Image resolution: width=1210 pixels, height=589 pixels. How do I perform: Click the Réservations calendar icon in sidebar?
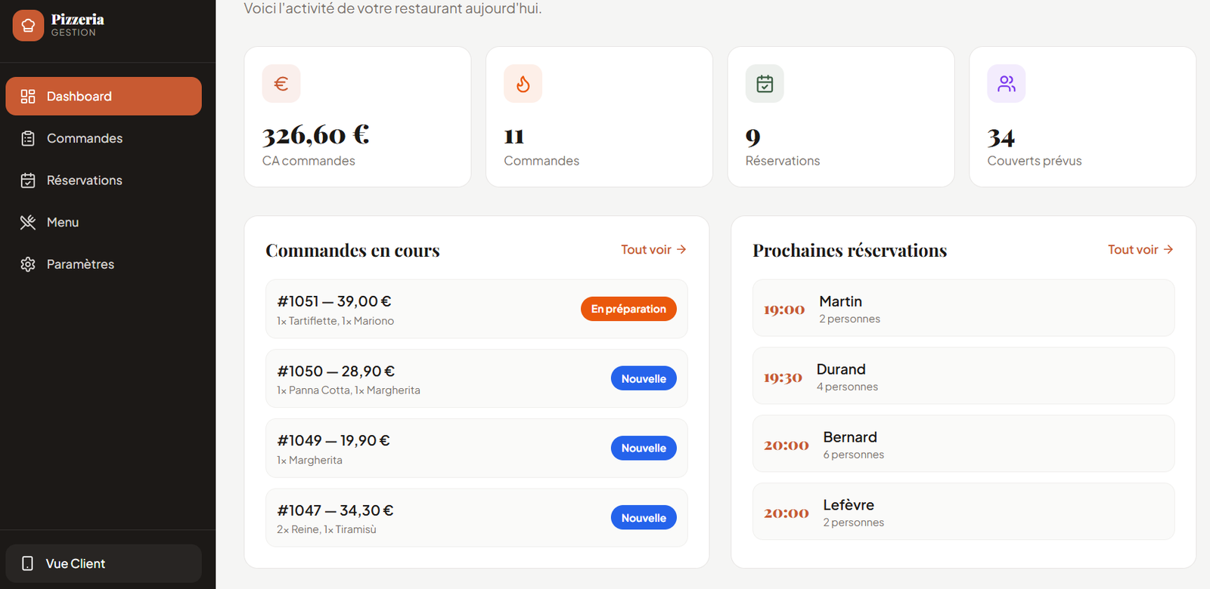pyautogui.click(x=28, y=180)
